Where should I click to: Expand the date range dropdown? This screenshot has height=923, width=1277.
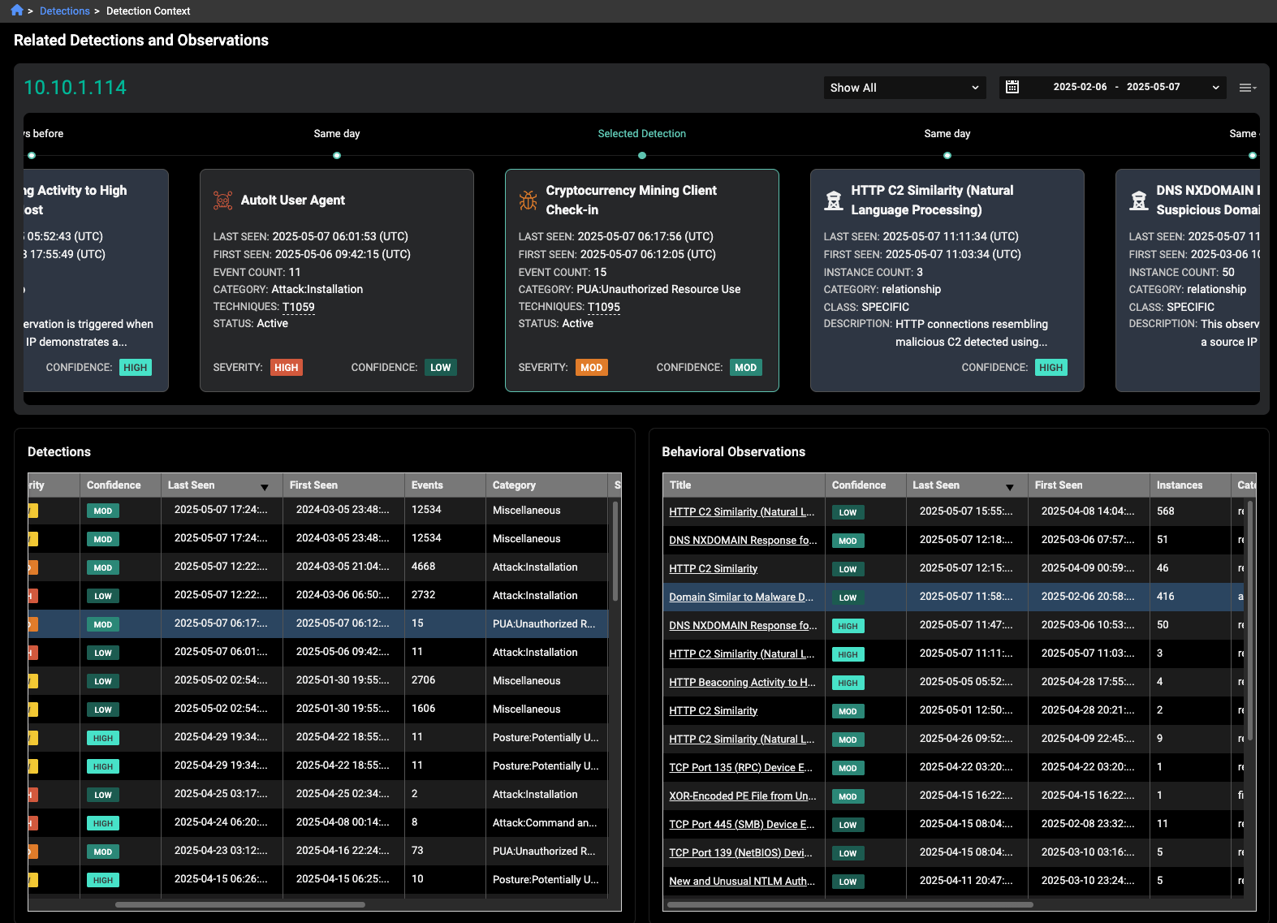point(1215,88)
